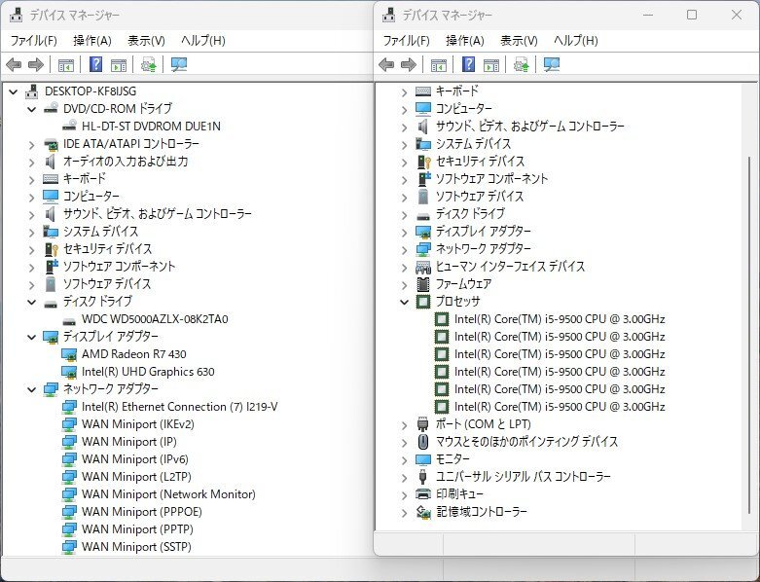This screenshot has width=760, height=582.
Task: Collapse ディスク ドライブ in left window
Action: [31, 302]
